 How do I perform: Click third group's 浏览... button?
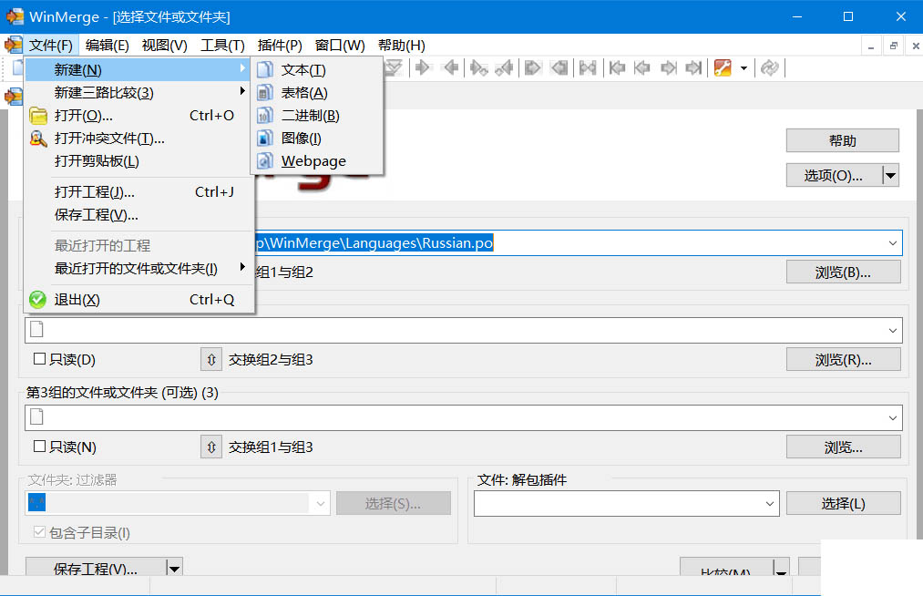843,447
